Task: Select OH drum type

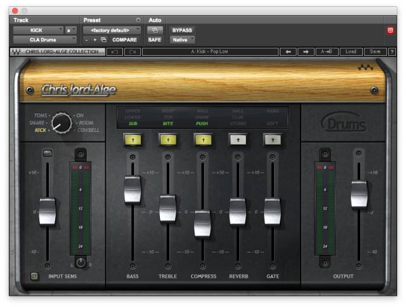Action: click(x=80, y=115)
